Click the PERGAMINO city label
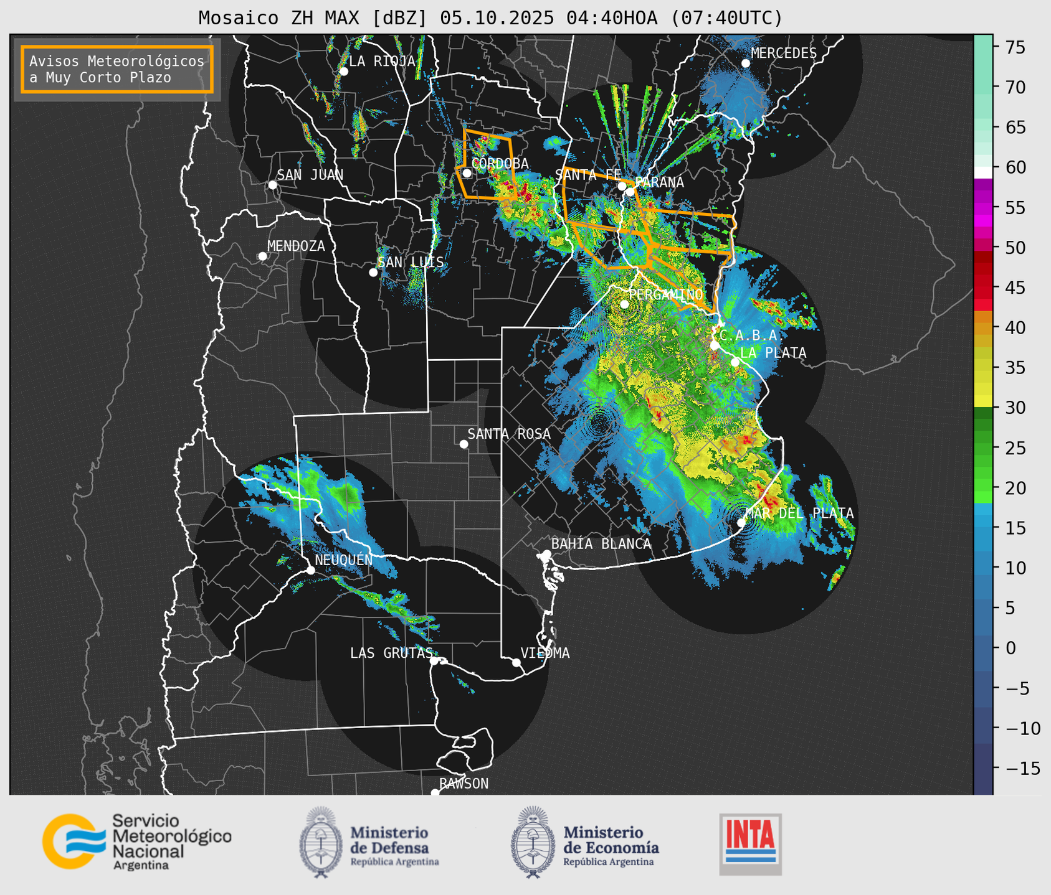Image resolution: width=1051 pixels, height=895 pixels. coord(666,294)
